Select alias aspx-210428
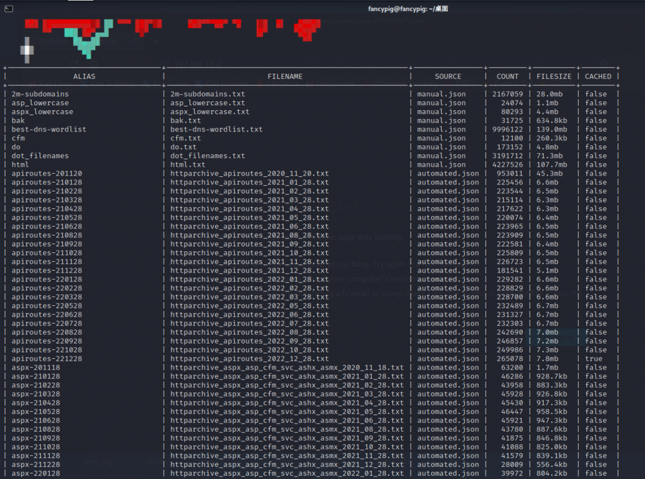645x479 pixels. click(x=35, y=403)
